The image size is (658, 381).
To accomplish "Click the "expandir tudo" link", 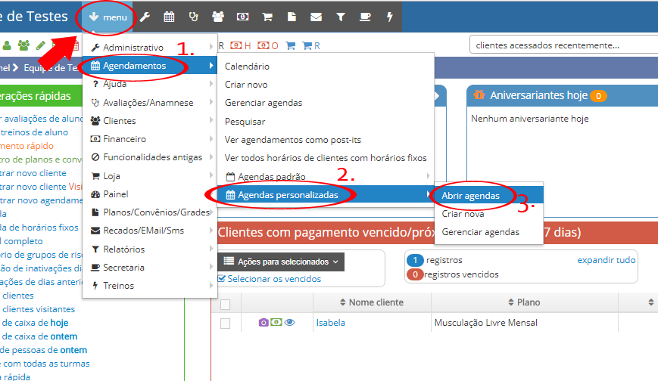I will point(606,260).
